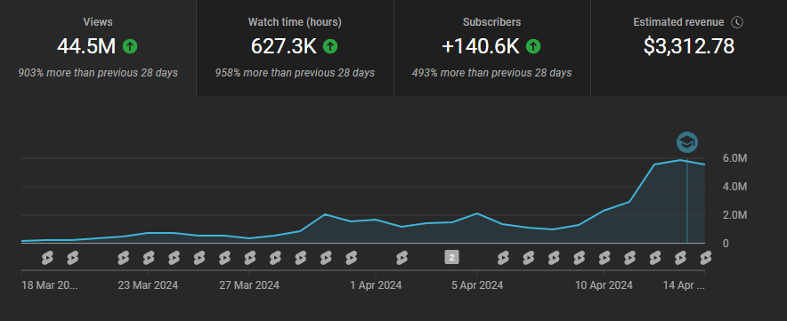
Task: Switch to Watch time (hours) tab
Action: [x=296, y=48]
